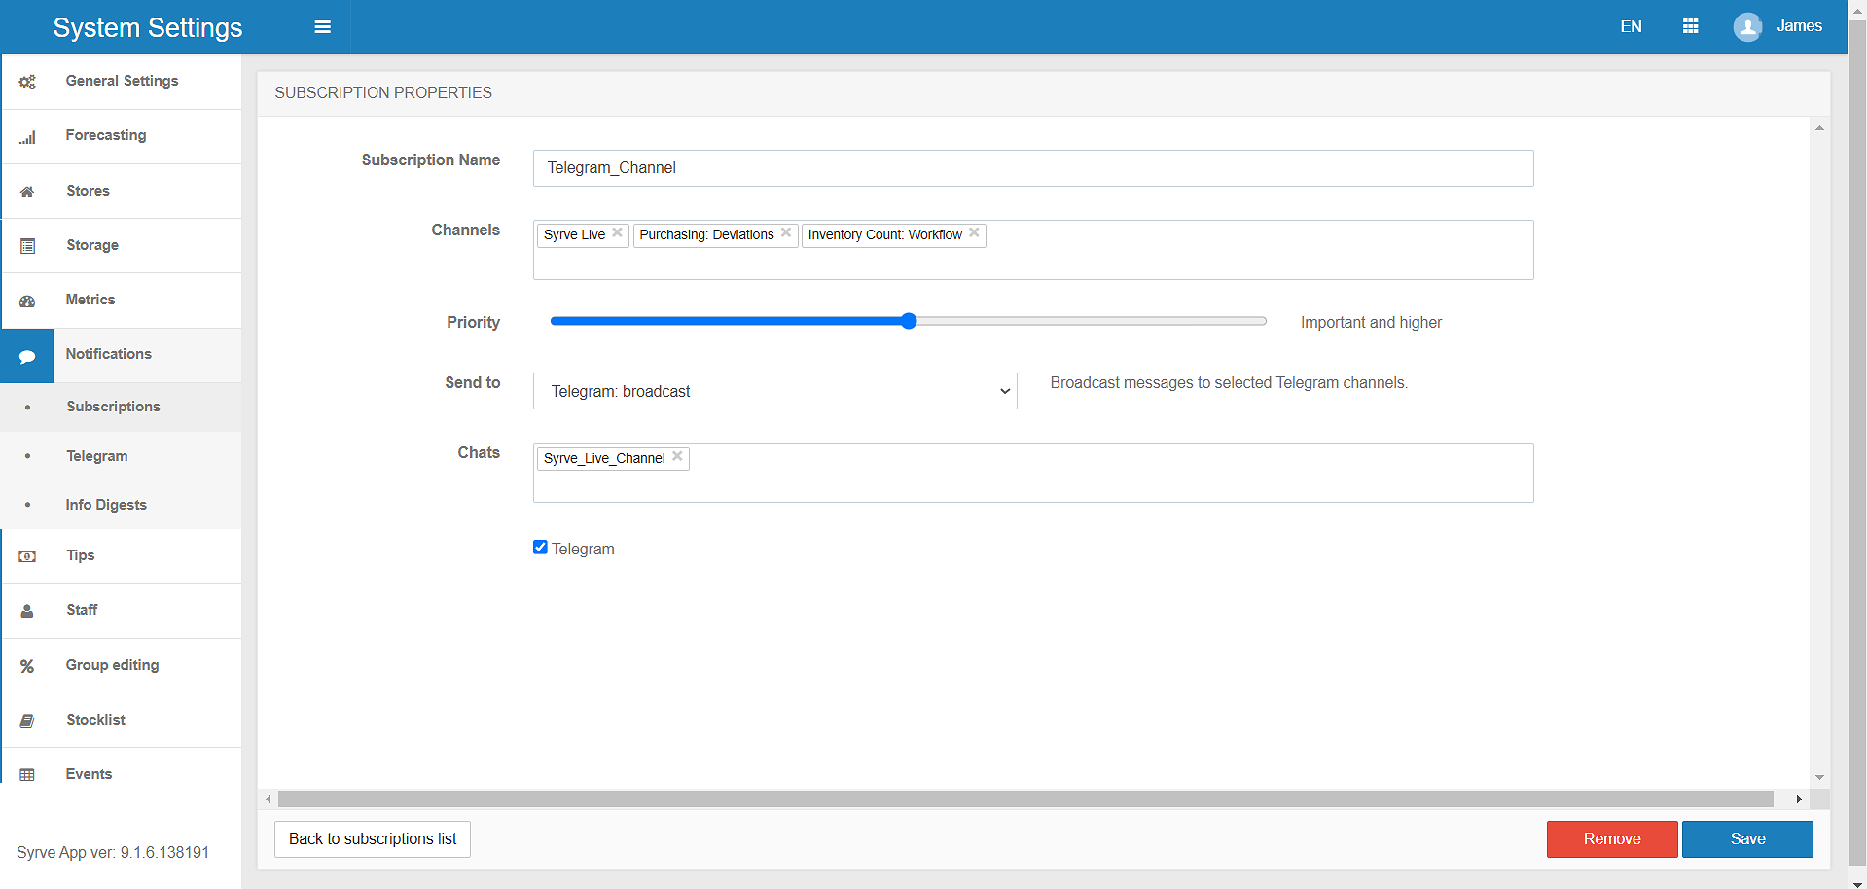
Task: Switch language via EN selector
Action: coord(1631,26)
